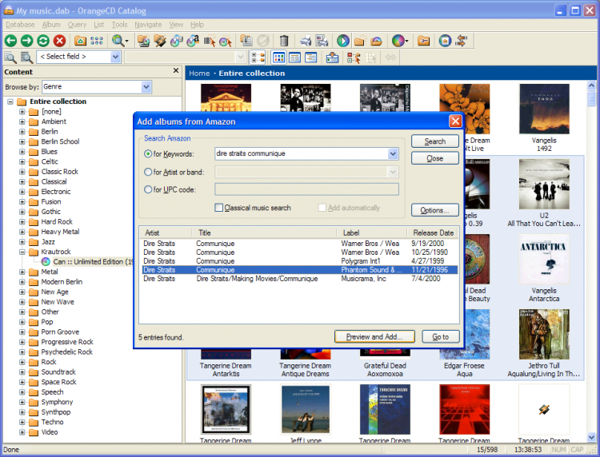Open the 'Browse by' Genre dropdown
The width and height of the screenshot is (600, 457).
tap(146, 86)
